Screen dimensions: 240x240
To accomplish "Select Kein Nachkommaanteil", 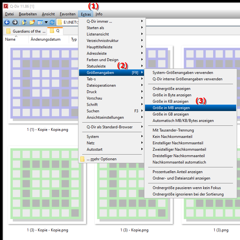I will tap(190, 137).
